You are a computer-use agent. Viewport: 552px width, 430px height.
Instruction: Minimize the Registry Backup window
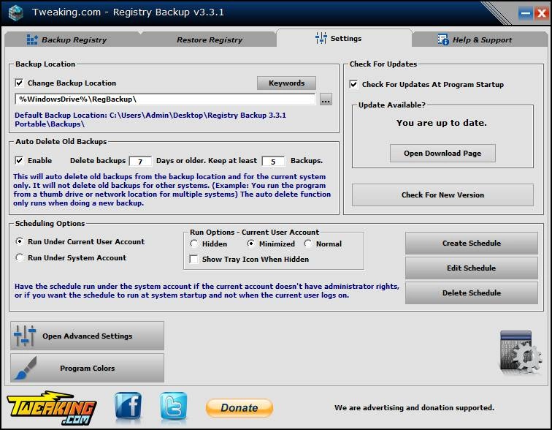(x=526, y=13)
